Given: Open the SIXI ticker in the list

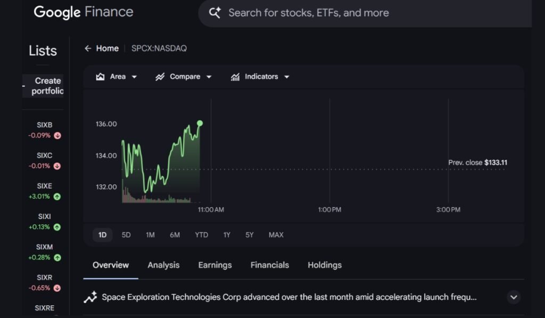Looking at the screenshot, I should pos(45,216).
